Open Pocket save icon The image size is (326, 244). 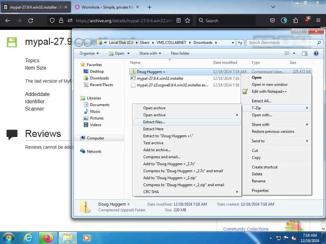[x=273, y=20]
